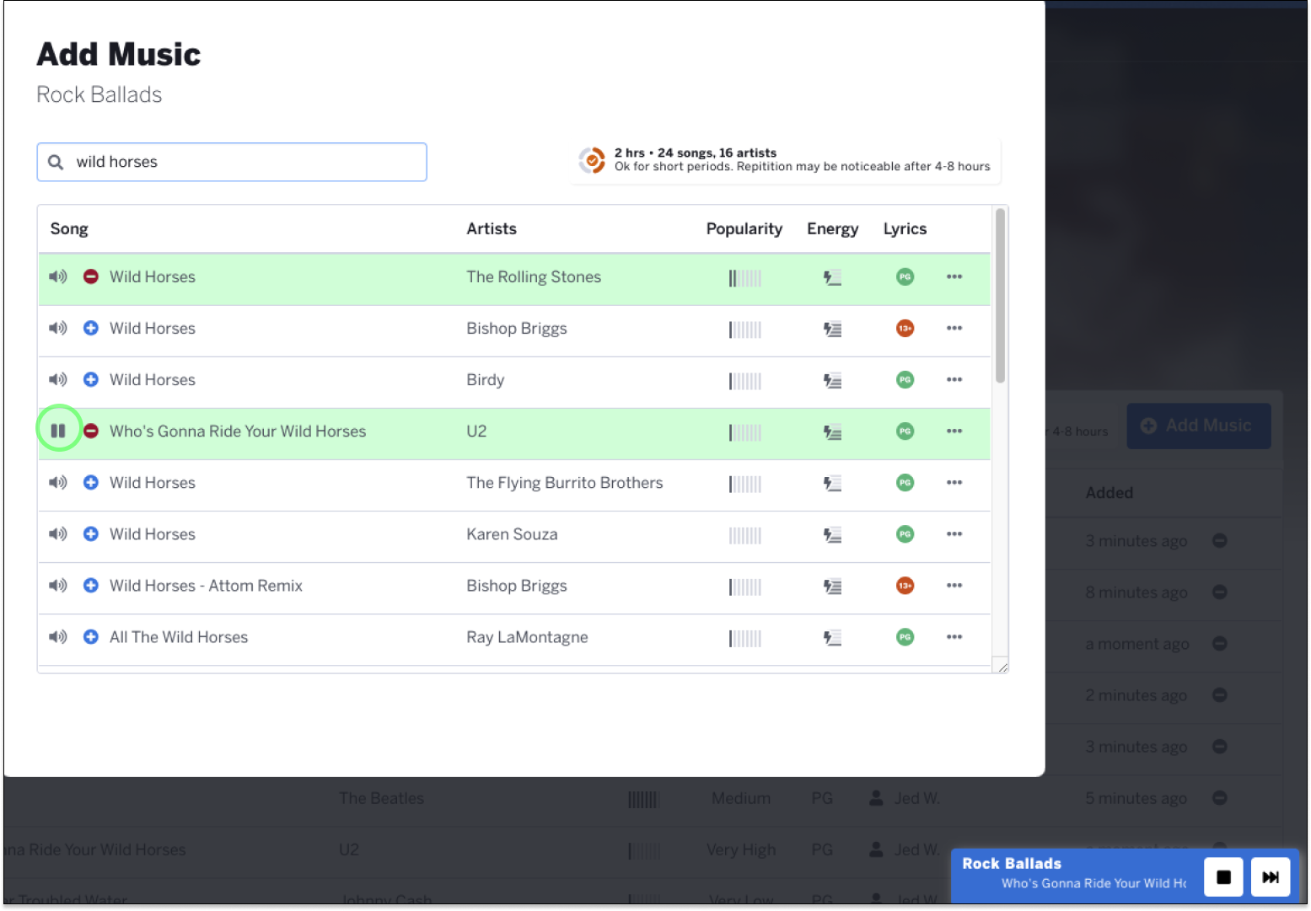Expand the three-dot menu for Ray LaMontagne

click(x=954, y=636)
